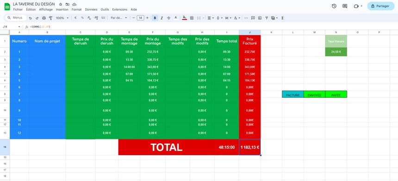Image resolution: width=398 pixels, height=181 pixels.
Task: Open version history clock icon
Action: coord(334,6)
